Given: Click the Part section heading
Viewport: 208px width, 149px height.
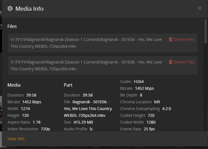Looking at the screenshot, I should click(68, 85).
